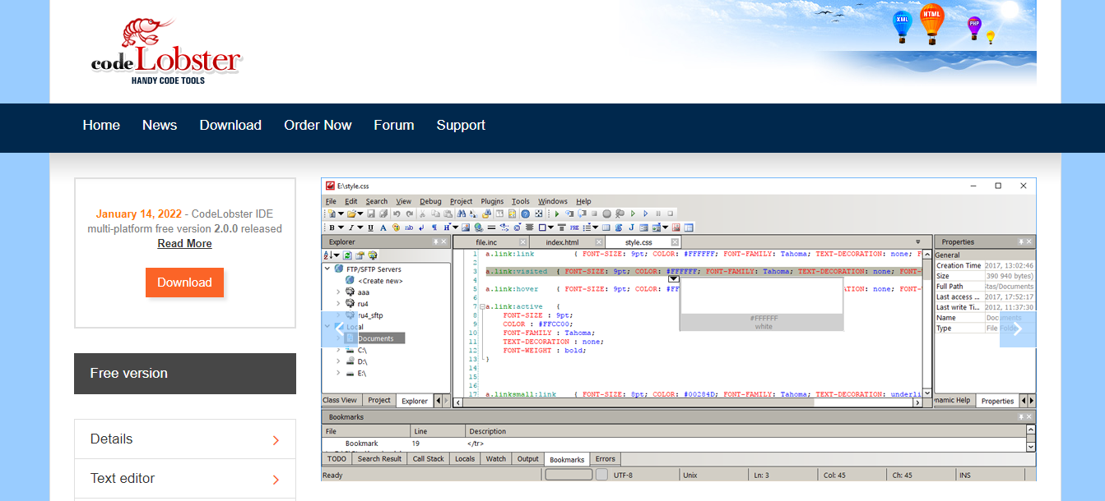
Task: Expand the aaa server node
Action: coord(338,292)
